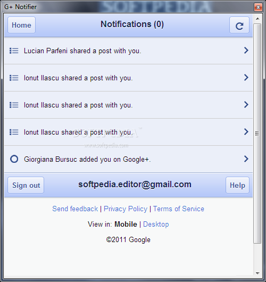Image resolution: width=266 pixels, height=282 pixels.
Task: Go to the Home button
Action: pyautogui.click(x=21, y=25)
